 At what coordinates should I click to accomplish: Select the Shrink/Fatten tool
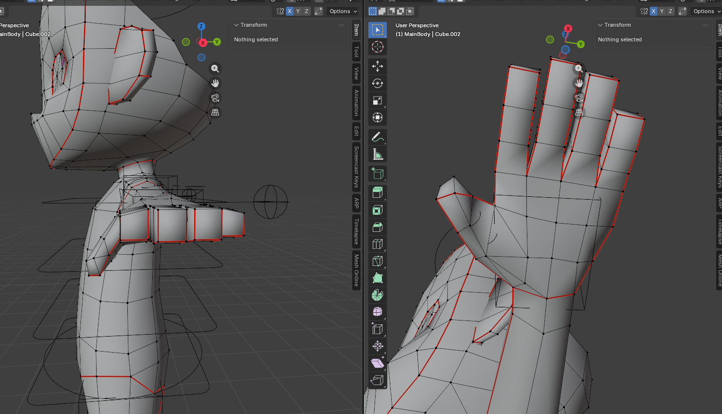(x=377, y=346)
